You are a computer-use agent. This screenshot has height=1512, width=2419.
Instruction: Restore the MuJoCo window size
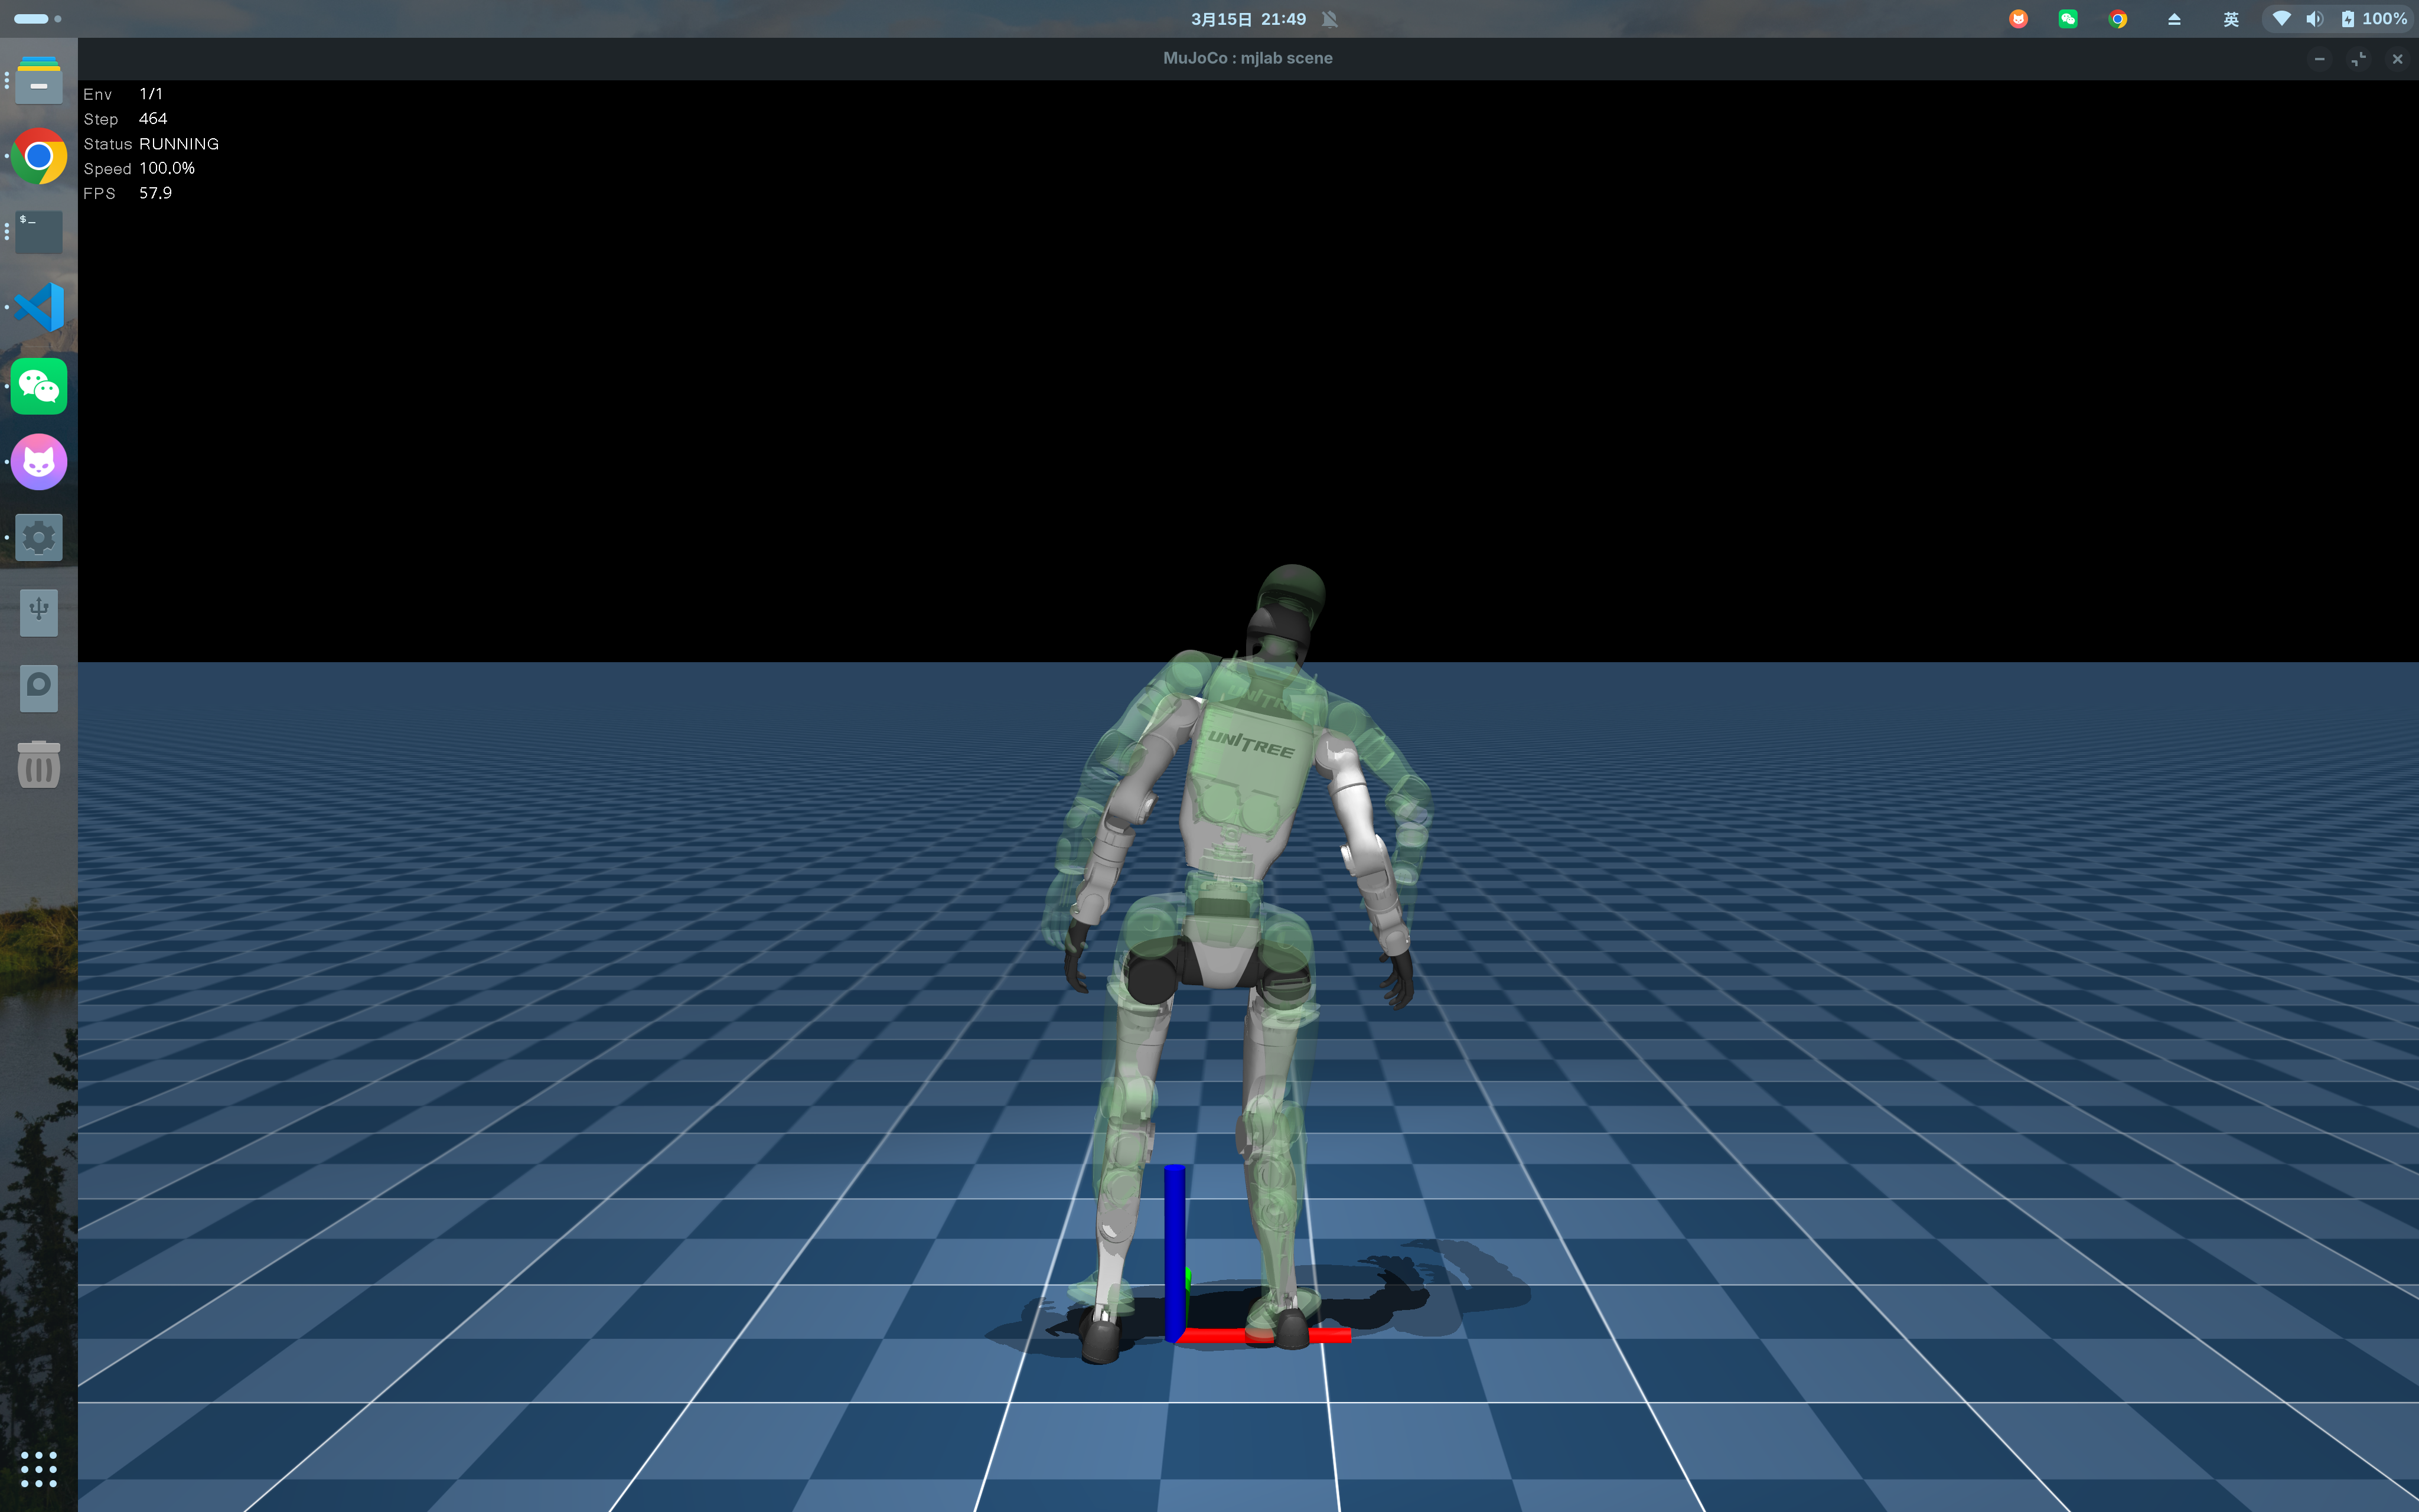coord(2359,59)
